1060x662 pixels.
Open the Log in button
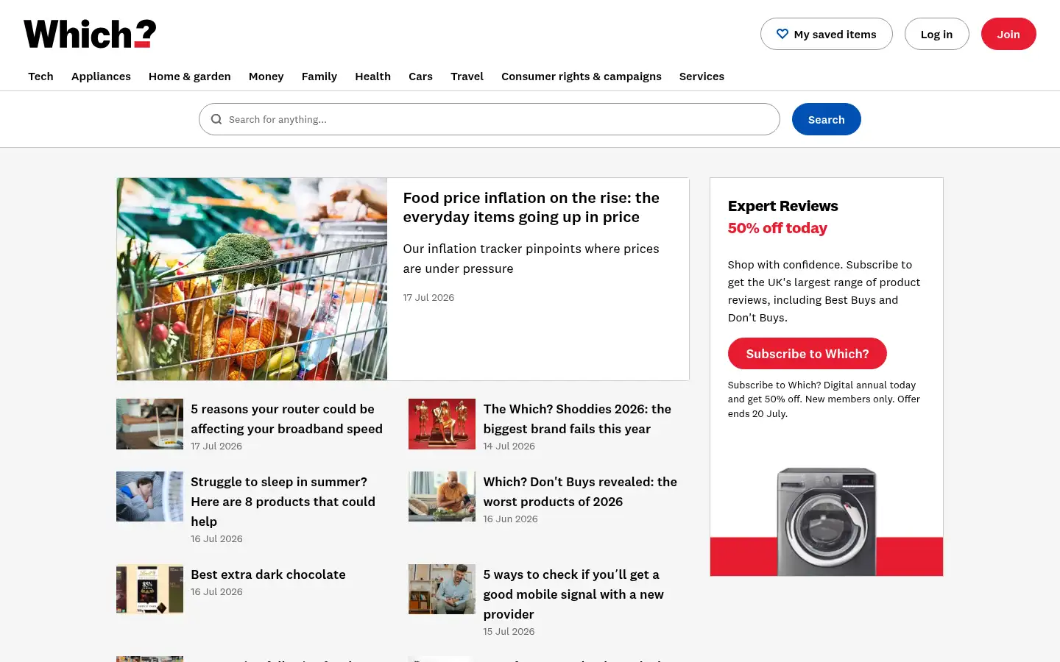936,34
